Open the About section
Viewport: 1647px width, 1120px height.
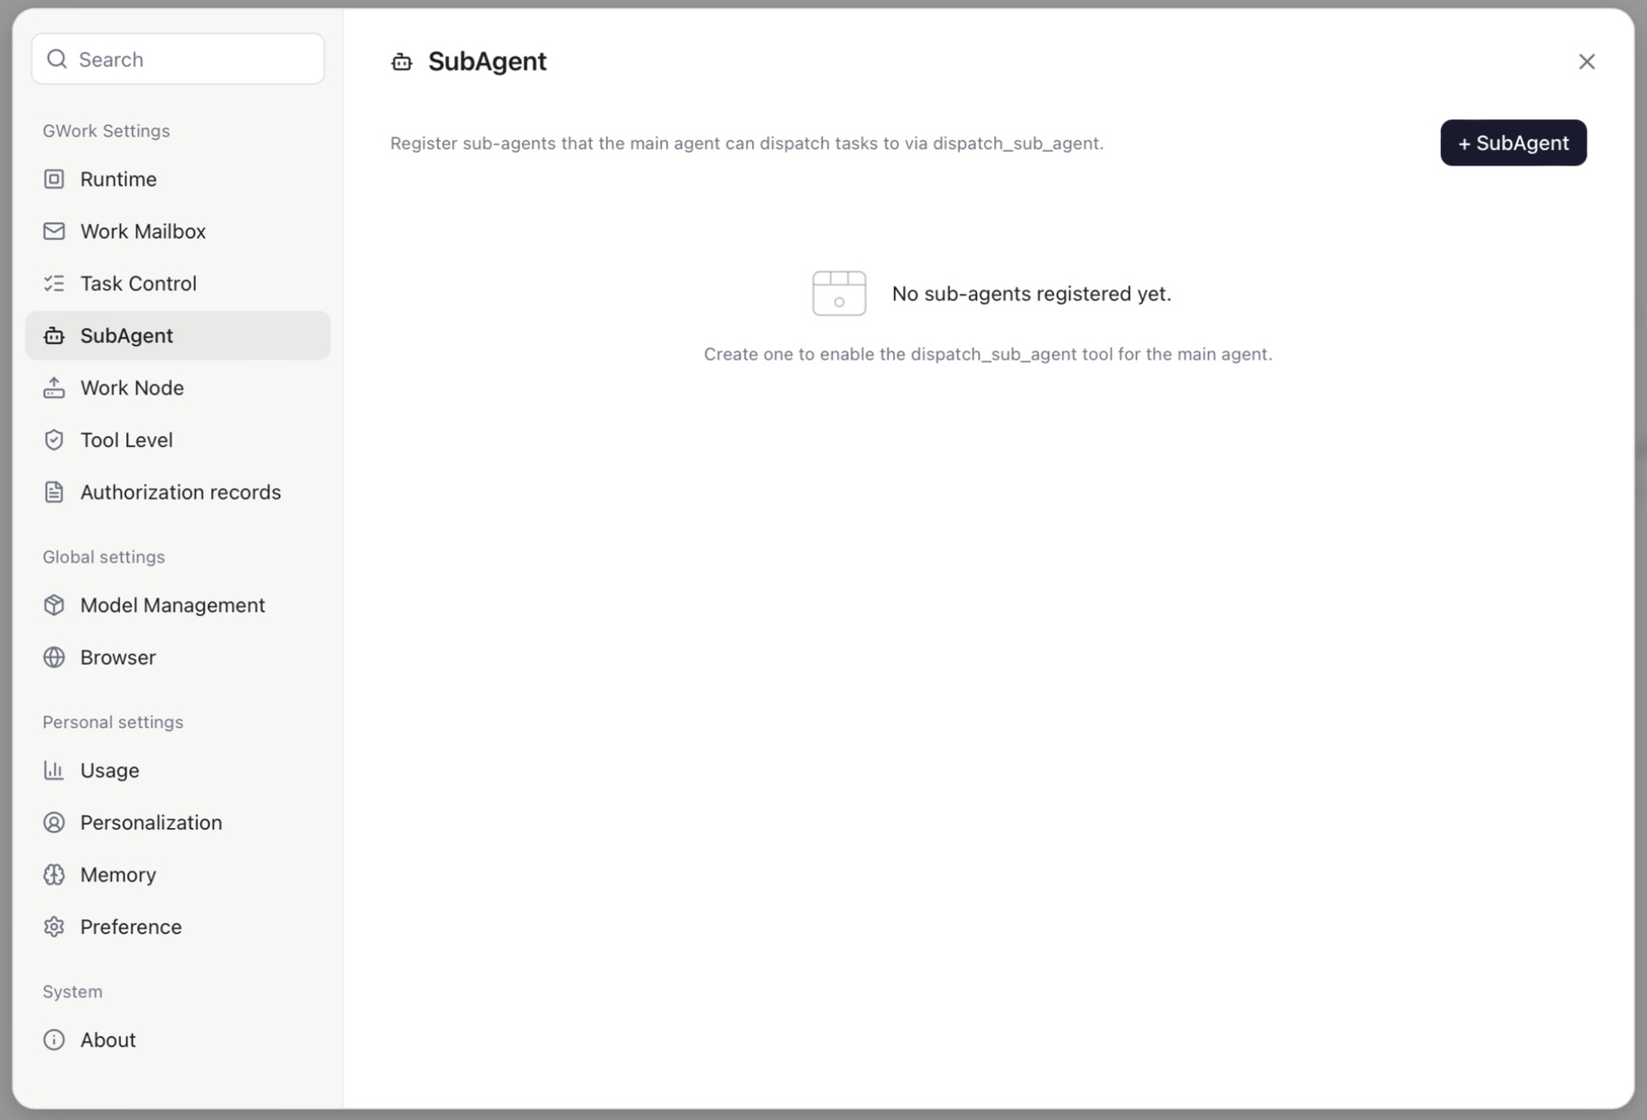178,1040
